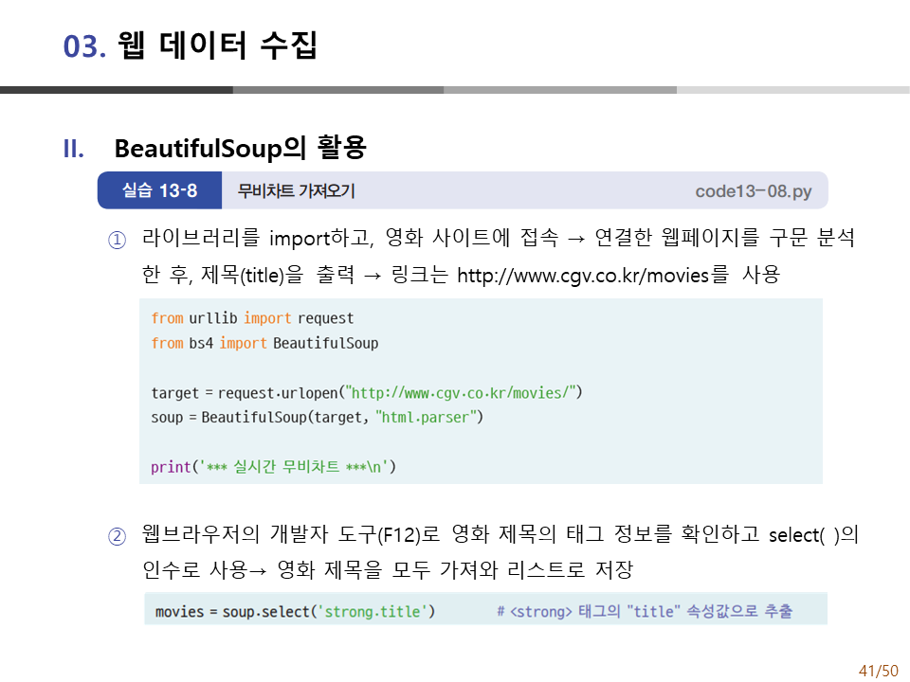910x682 pixels.
Task: Select the heading 'BeautifulSoup의 활용'
Action: pos(240,148)
